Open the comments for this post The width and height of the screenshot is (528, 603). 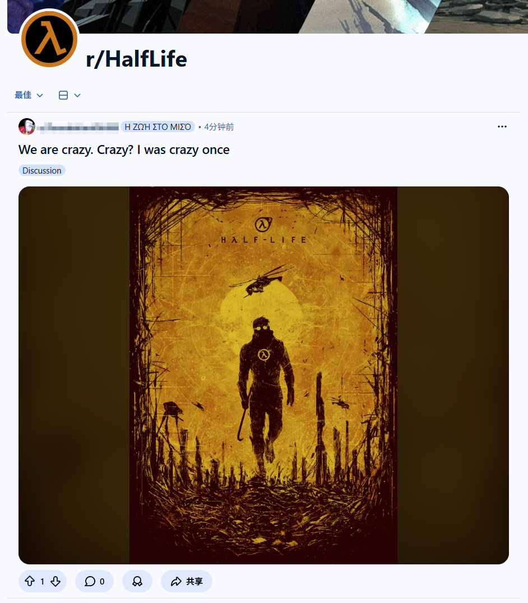tap(94, 582)
